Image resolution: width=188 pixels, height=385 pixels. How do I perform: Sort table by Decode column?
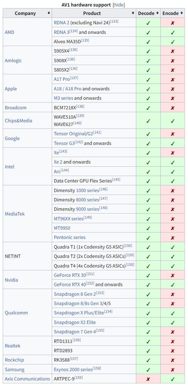157,13
